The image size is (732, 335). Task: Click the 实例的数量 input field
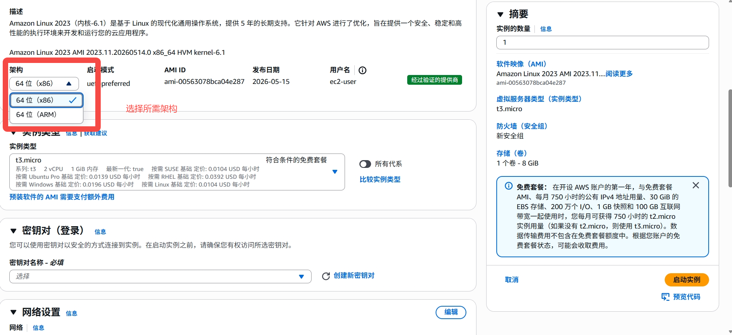point(602,43)
